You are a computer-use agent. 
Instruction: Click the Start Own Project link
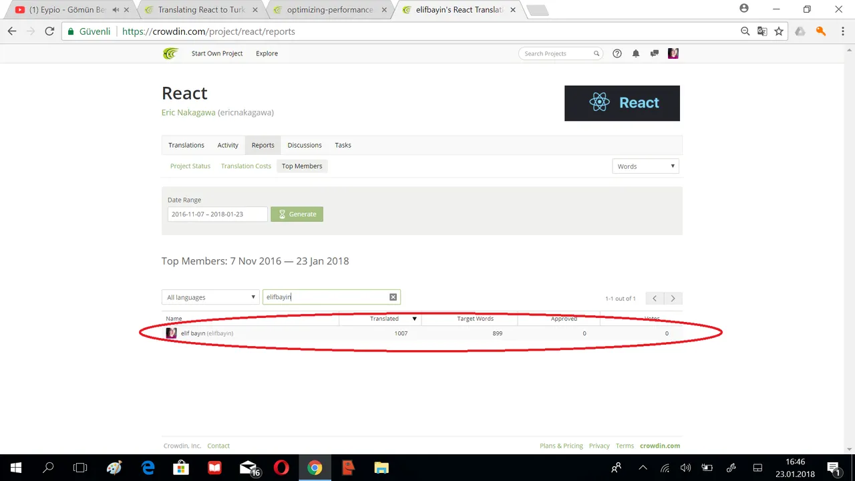click(217, 53)
